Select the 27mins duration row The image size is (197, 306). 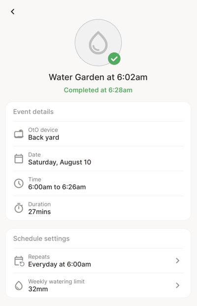98,208
